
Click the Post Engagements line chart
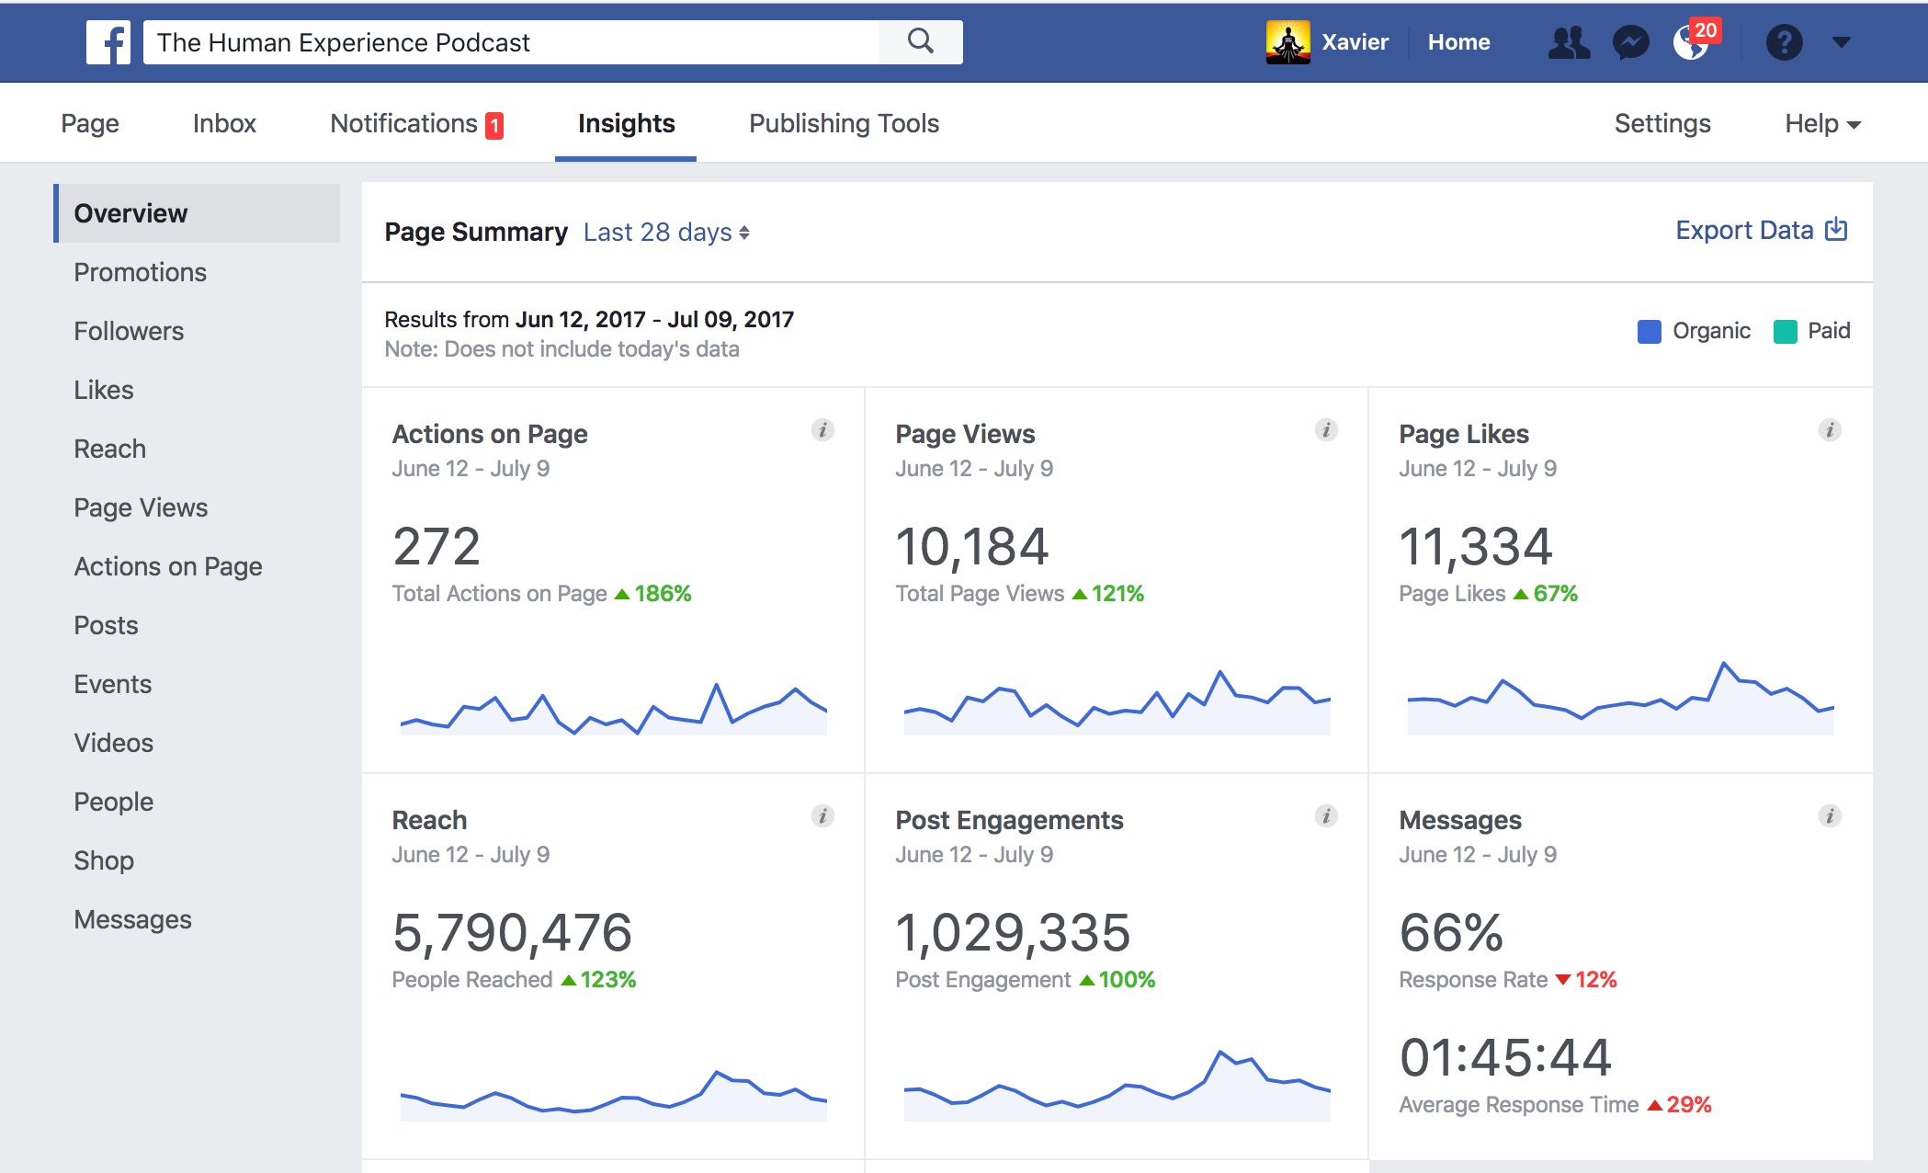[x=1117, y=1085]
